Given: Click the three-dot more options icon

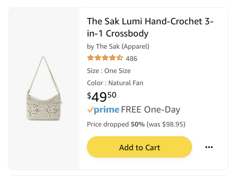Looking at the screenshot, I should (209, 147).
